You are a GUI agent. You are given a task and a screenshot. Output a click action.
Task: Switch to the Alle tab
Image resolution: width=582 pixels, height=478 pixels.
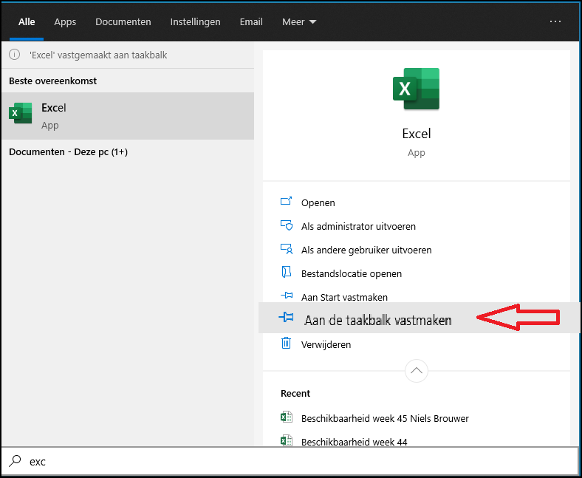tap(27, 22)
